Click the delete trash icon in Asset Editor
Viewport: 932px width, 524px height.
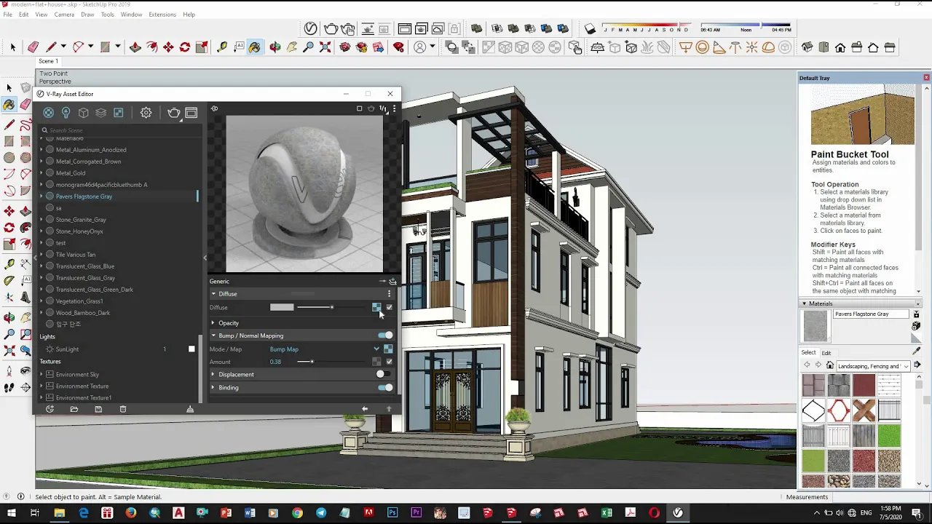[122, 409]
